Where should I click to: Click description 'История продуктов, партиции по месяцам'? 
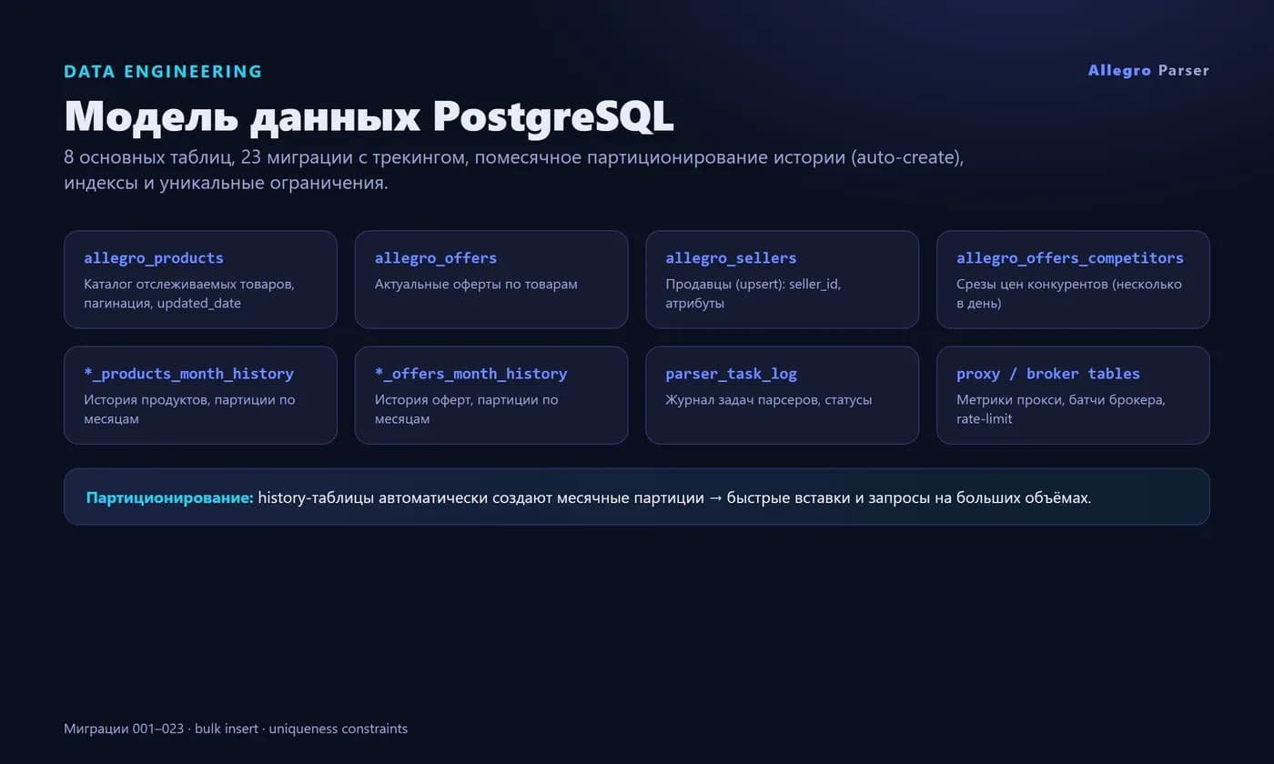coord(189,409)
